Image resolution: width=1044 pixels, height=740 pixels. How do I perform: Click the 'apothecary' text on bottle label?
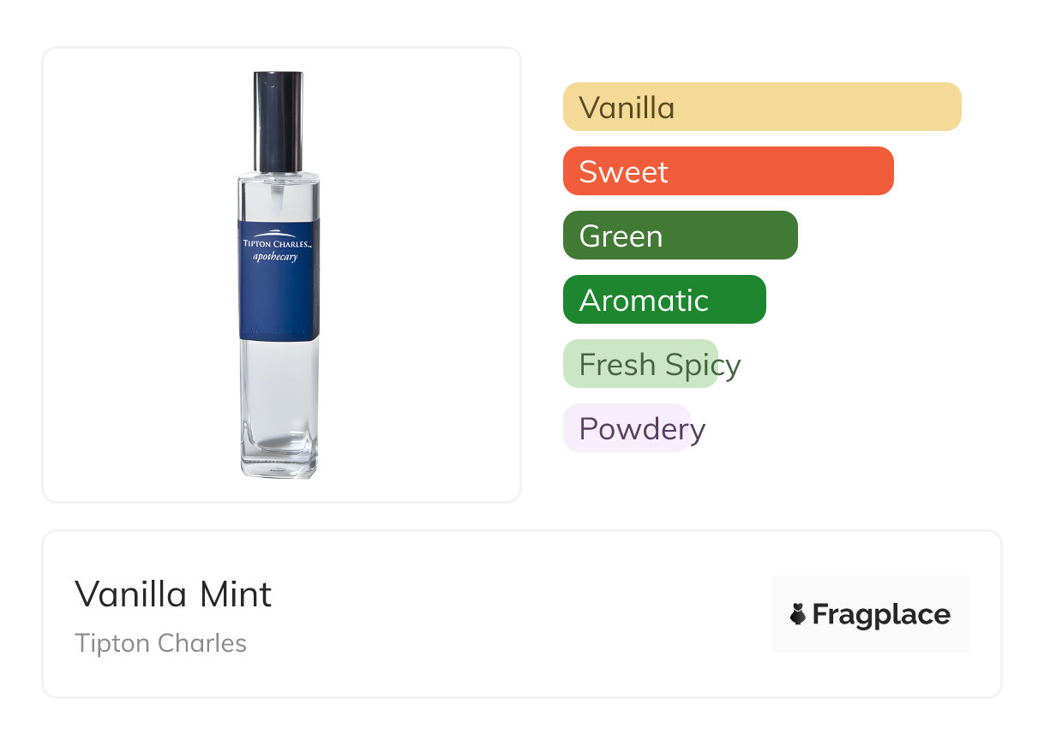point(277,256)
